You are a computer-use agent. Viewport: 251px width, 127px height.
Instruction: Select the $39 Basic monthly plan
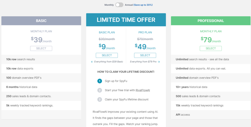coord(41,49)
